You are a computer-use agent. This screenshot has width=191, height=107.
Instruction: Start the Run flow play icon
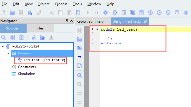[88, 13]
